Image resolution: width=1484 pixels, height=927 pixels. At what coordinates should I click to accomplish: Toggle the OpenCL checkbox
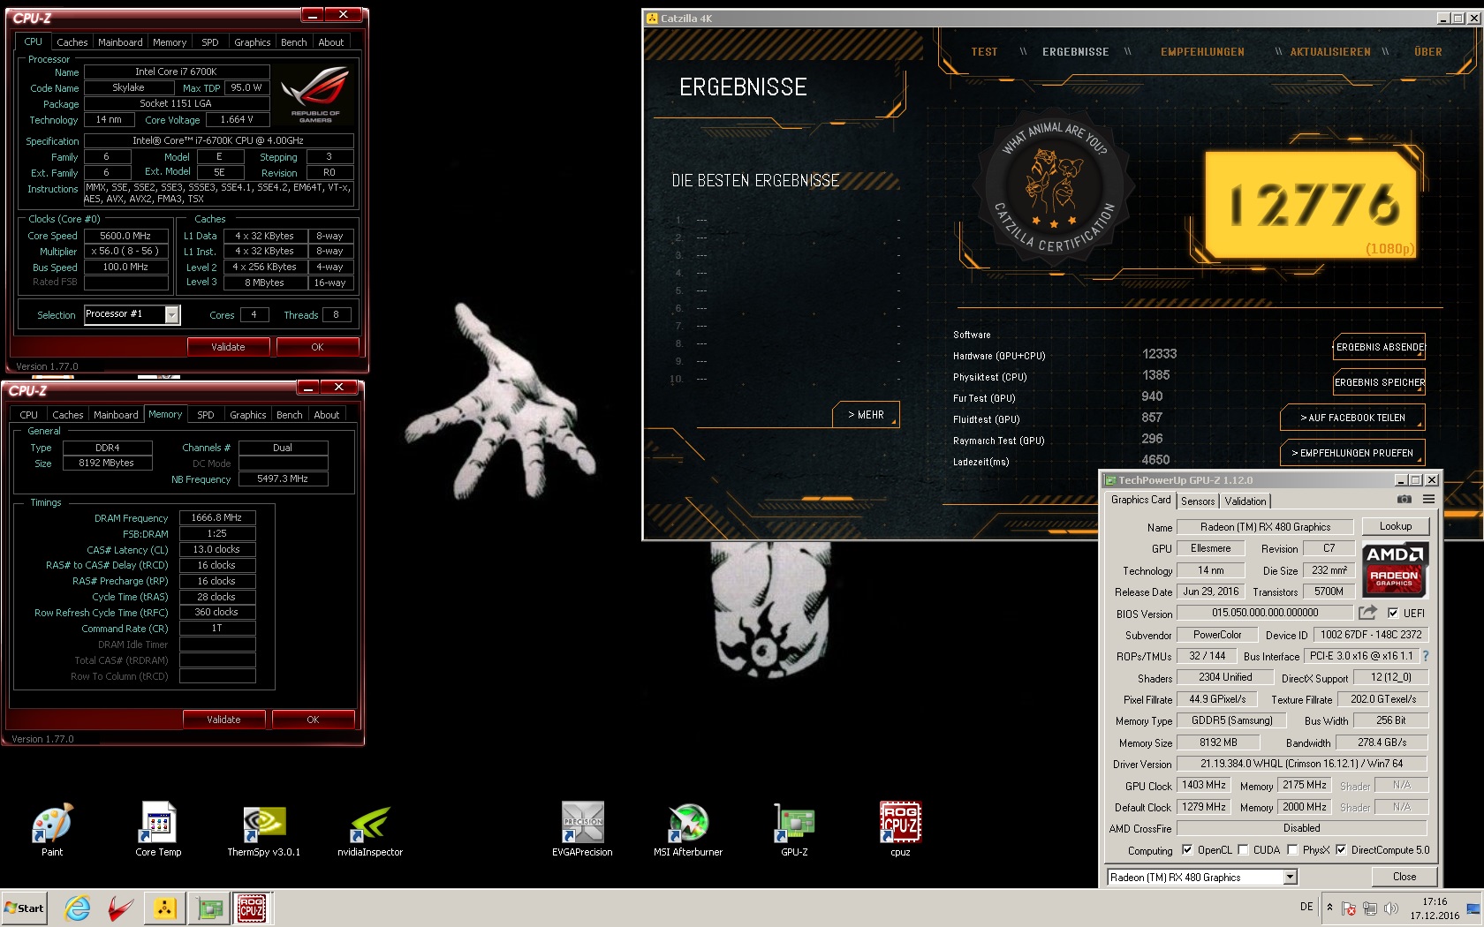tap(1187, 849)
